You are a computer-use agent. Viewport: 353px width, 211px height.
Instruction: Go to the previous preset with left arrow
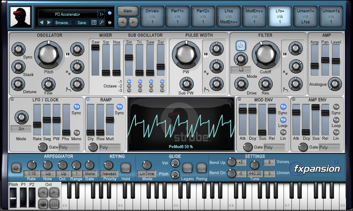(41, 23)
